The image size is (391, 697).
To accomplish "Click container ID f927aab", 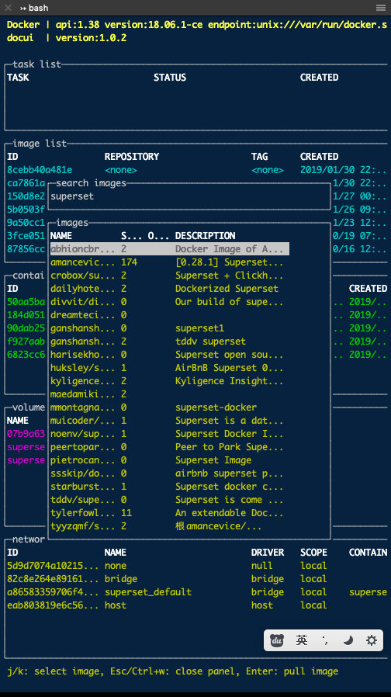I will (x=26, y=342).
